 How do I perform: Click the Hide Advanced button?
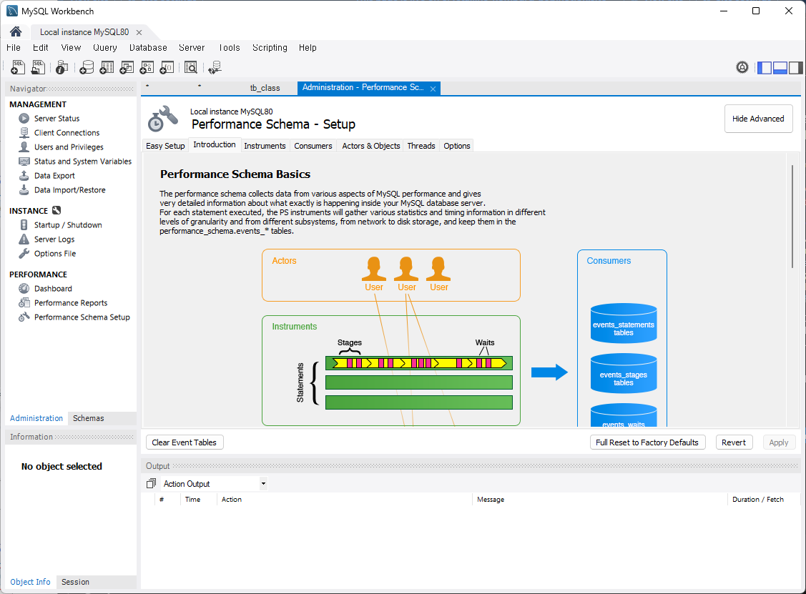758,119
